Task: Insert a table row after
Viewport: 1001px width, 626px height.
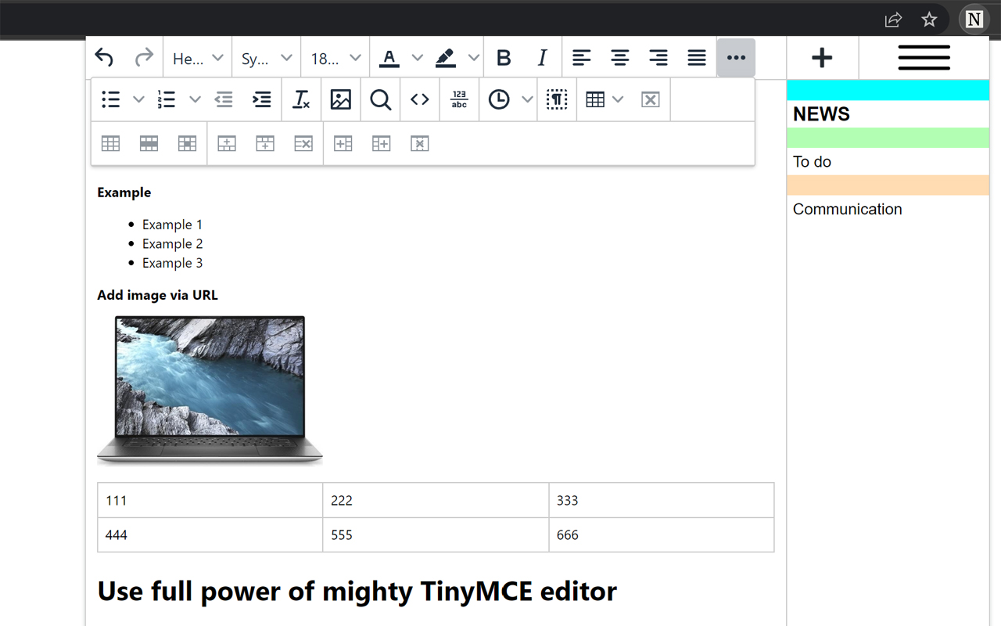Action: pos(265,143)
